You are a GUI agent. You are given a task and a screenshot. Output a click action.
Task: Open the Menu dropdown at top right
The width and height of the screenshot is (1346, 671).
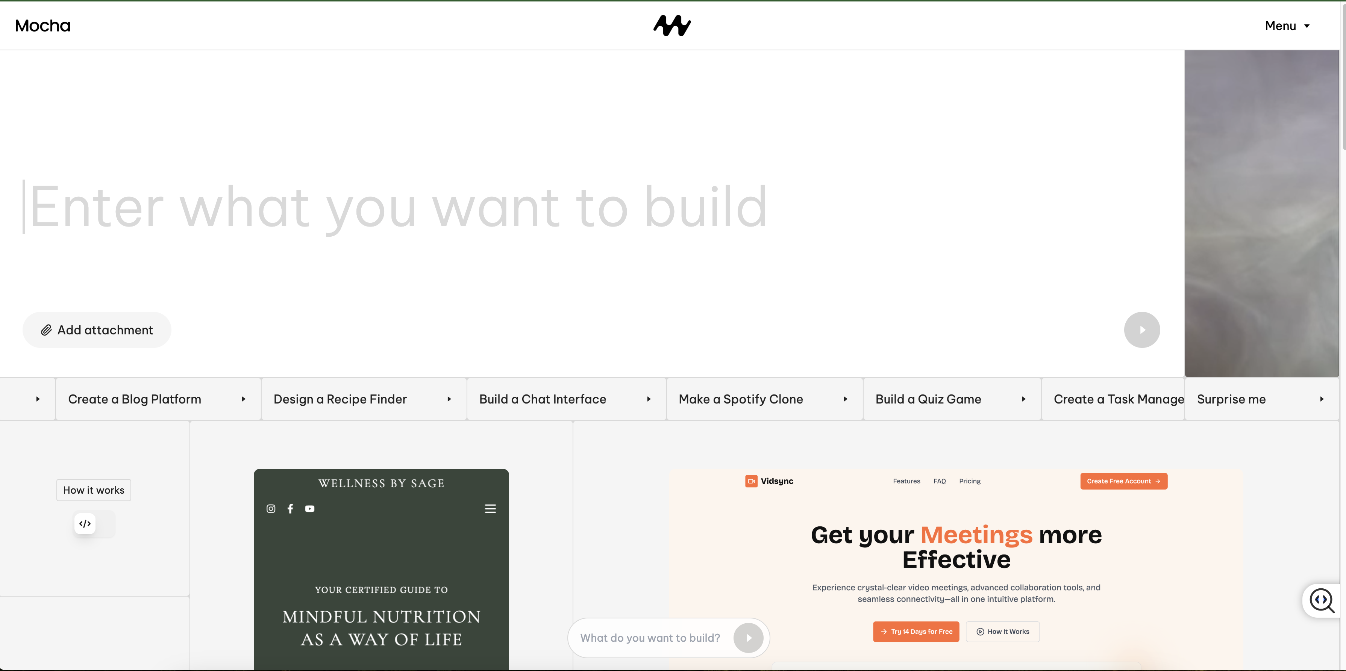(1287, 25)
